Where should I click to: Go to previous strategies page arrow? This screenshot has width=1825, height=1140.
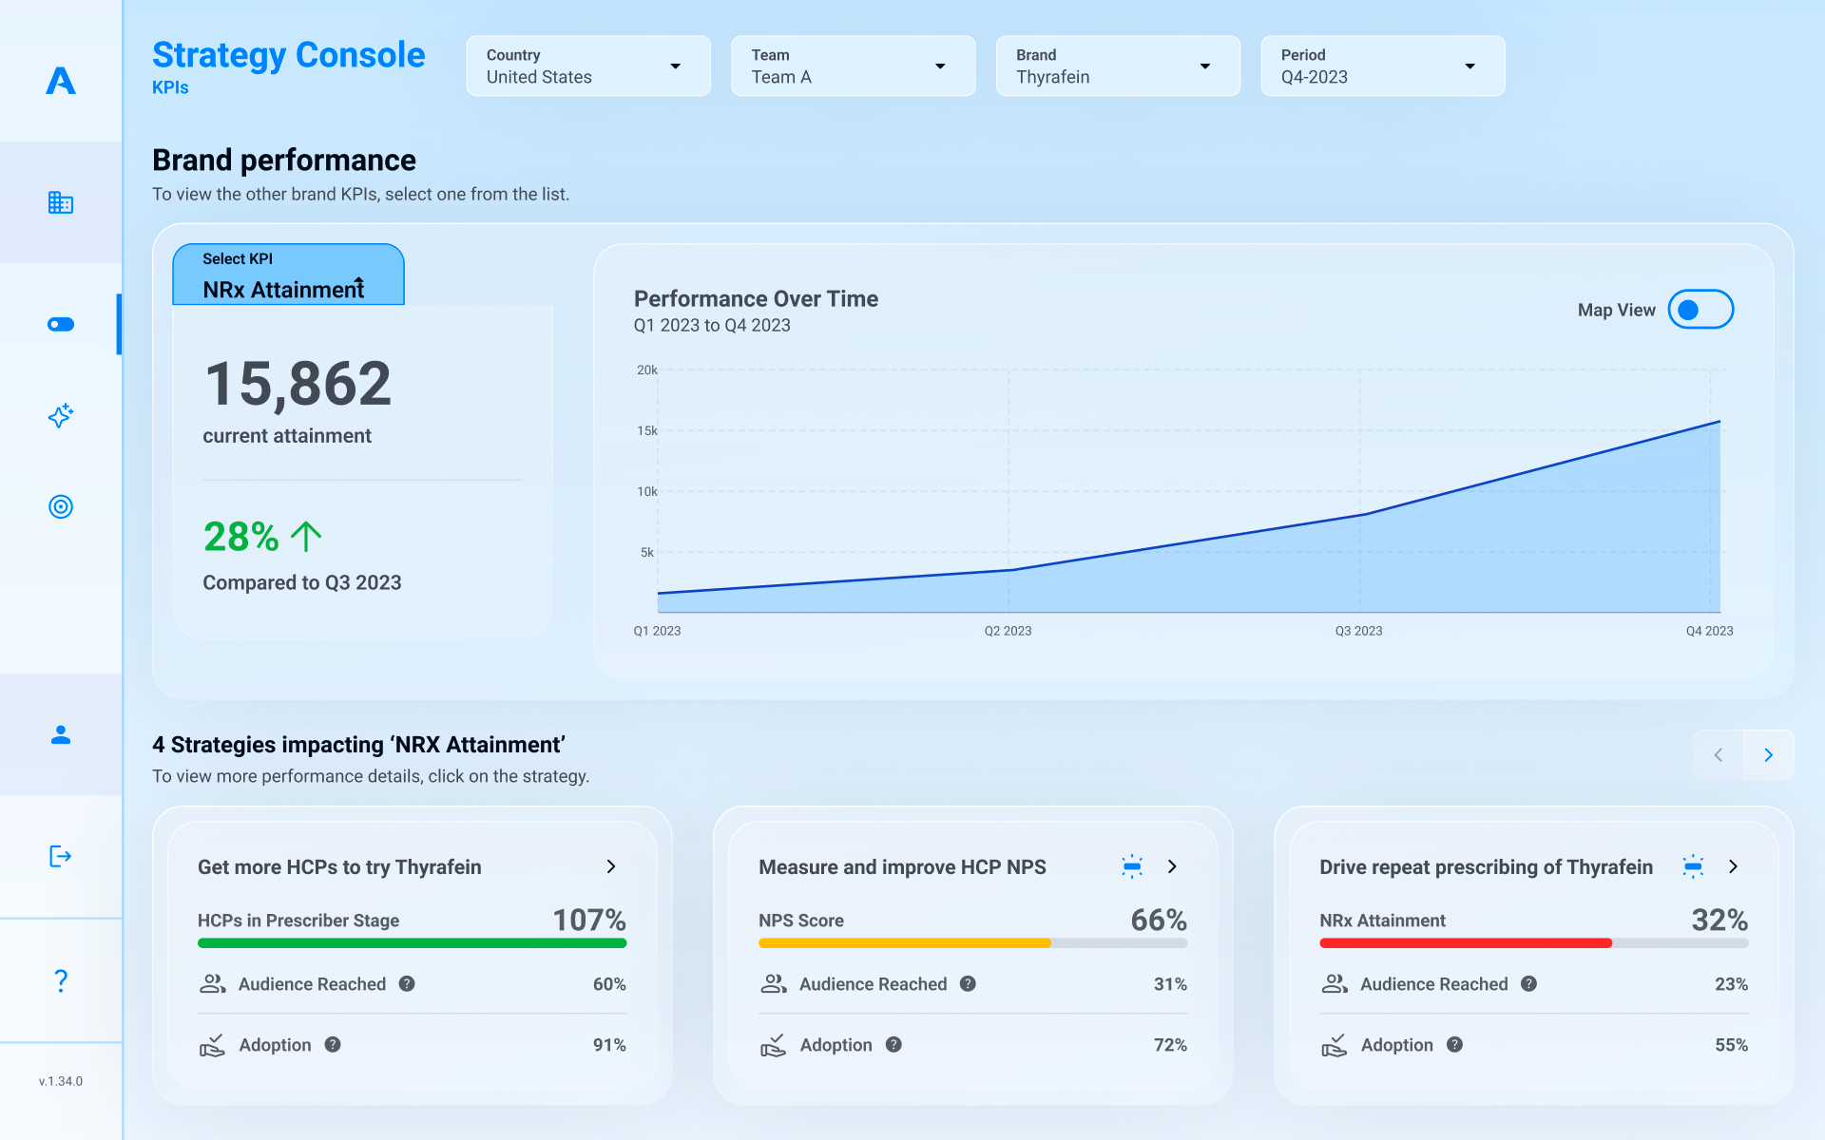click(x=1719, y=755)
